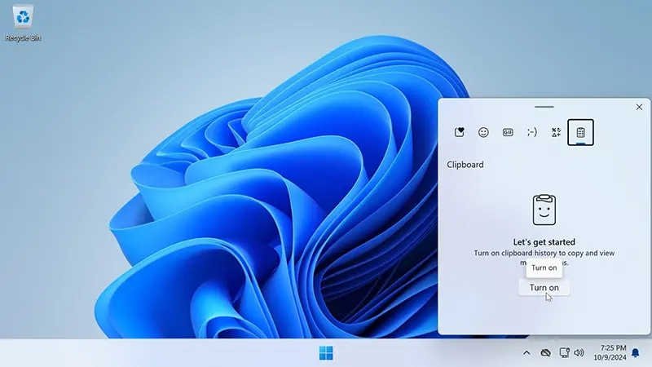
Task: Open the Windows Start button
Action: pyautogui.click(x=326, y=353)
